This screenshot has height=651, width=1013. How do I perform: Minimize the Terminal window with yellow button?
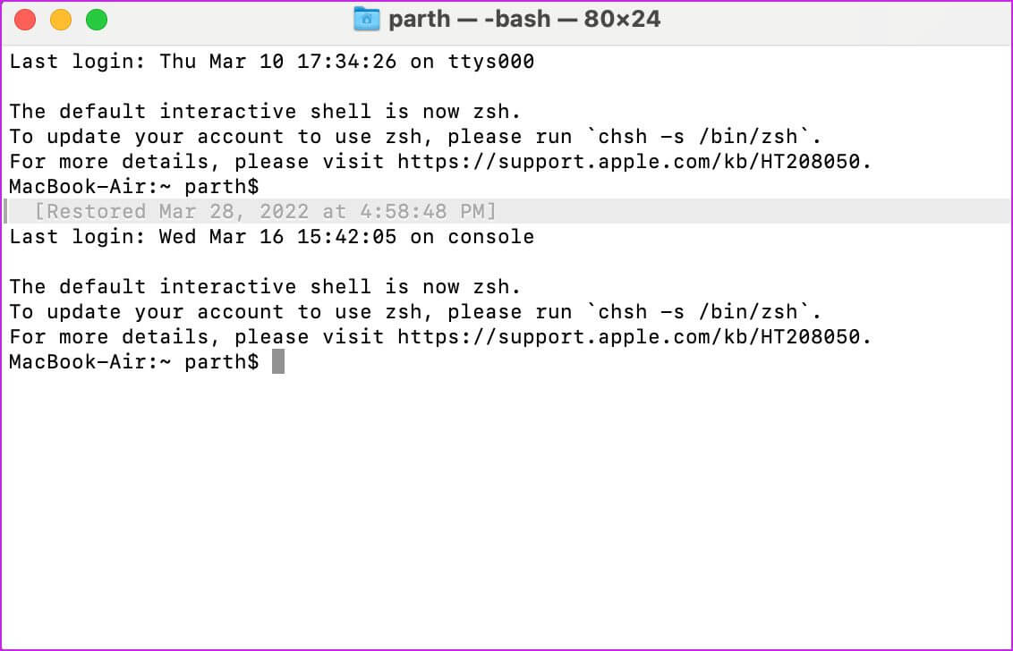[x=61, y=19]
